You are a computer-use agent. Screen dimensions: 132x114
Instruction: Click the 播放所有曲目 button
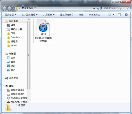[67, 15]
